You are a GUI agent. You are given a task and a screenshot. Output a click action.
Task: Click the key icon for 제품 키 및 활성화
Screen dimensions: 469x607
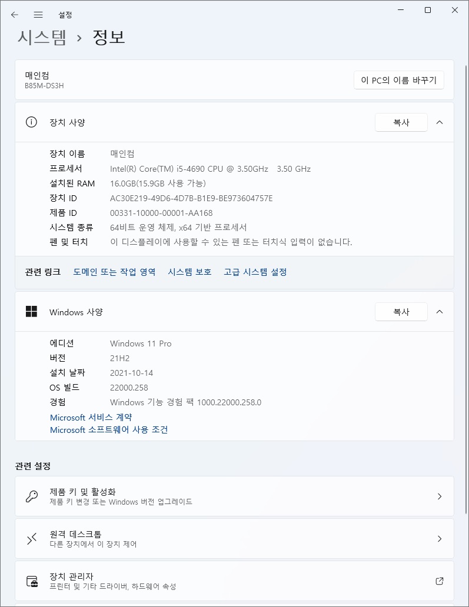pyautogui.click(x=32, y=496)
